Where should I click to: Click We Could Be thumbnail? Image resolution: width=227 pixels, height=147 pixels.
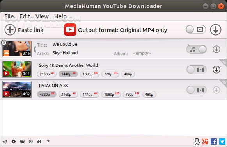click(x=17, y=48)
